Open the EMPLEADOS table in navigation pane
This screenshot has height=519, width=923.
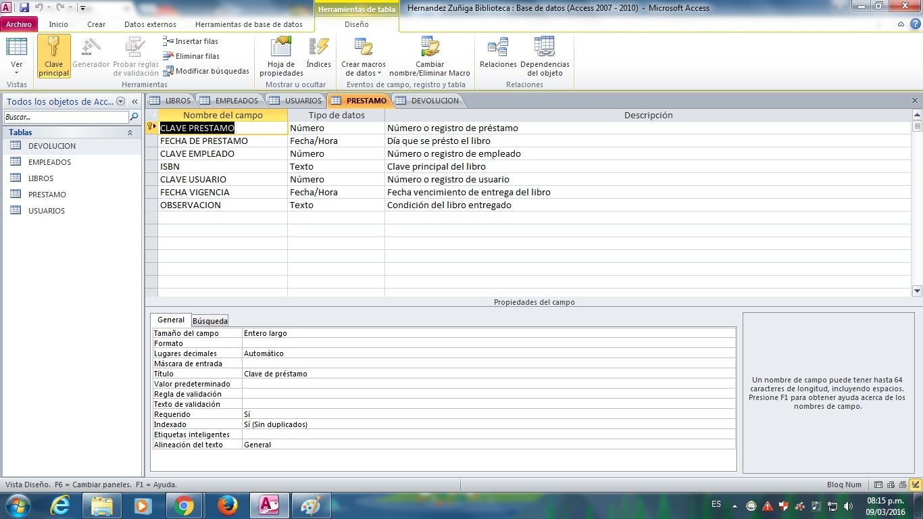(49, 162)
